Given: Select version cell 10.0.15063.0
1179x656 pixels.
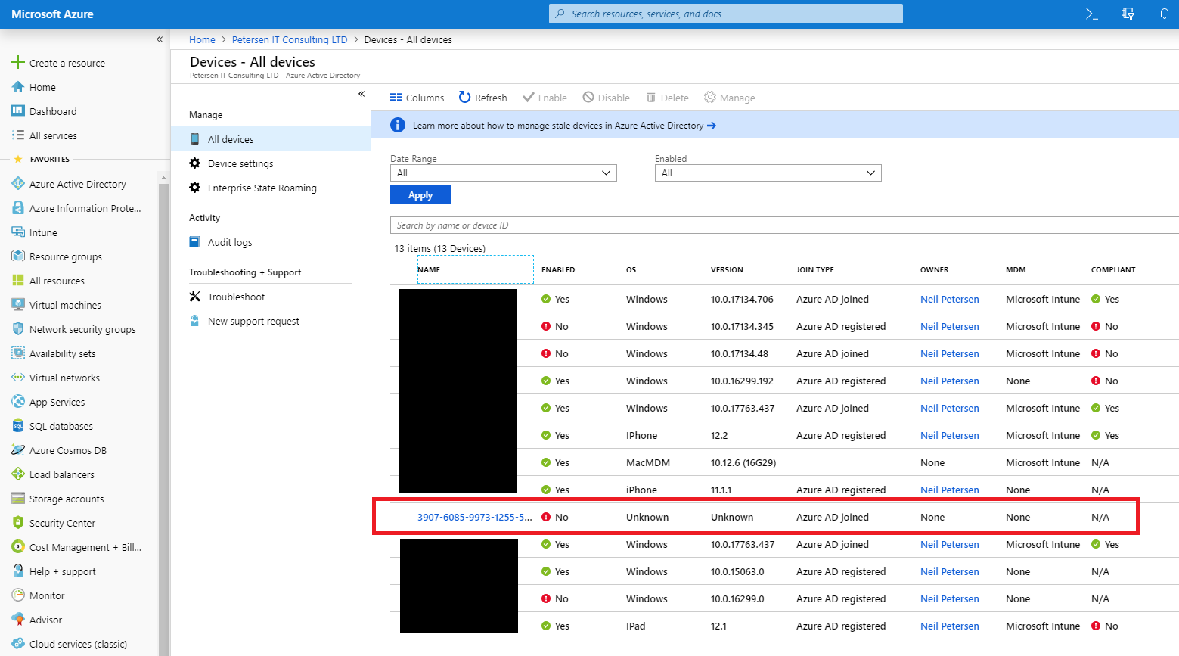Looking at the screenshot, I should 737,571.
